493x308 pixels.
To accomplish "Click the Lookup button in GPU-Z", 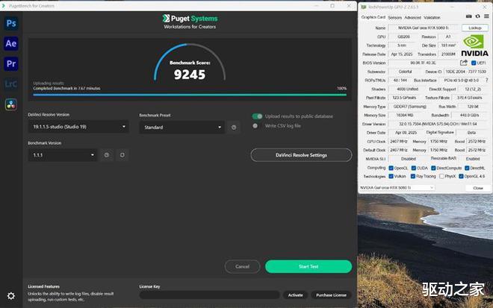I will [475, 28].
